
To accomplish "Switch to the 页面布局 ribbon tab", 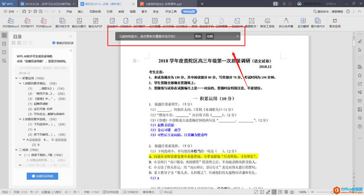I will pyautogui.click(x=95, y=10).
